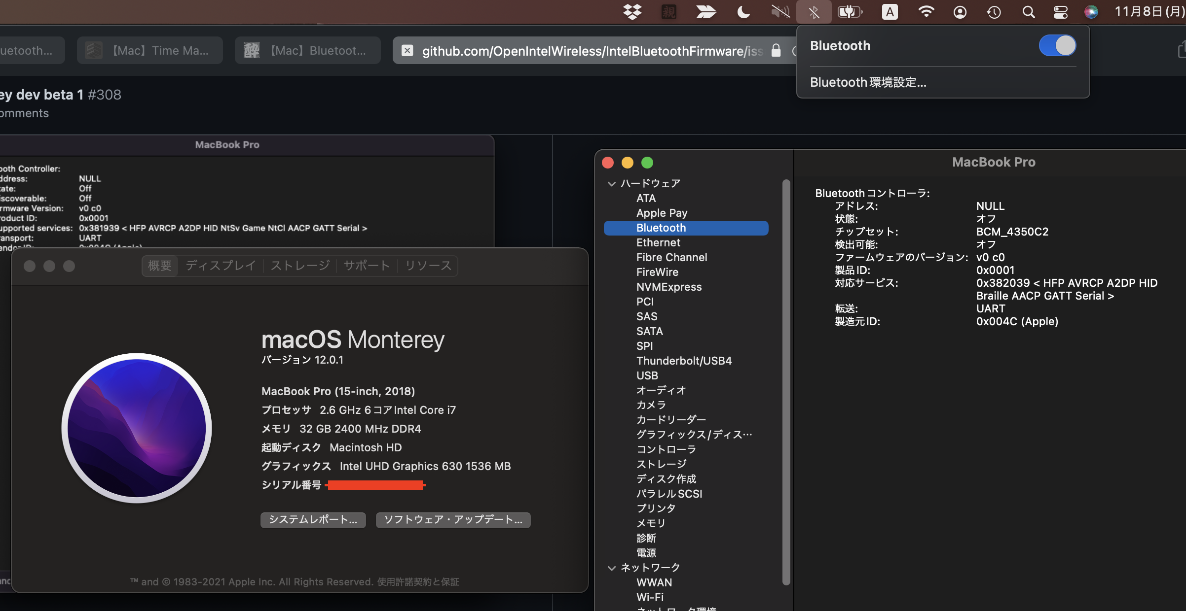Activate Siri from the menu bar
Image resolution: width=1186 pixels, height=611 pixels.
click(x=1091, y=12)
